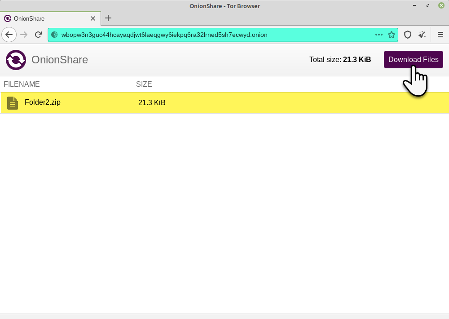Open the Security Level shield icon
Image resolution: width=449 pixels, height=319 pixels.
click(408, 35)
